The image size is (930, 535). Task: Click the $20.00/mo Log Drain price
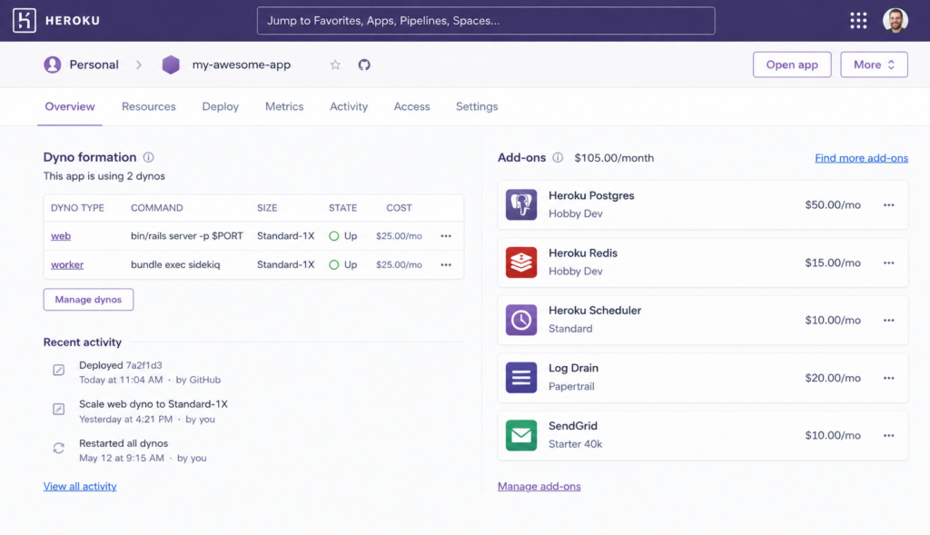[x=833, y=378]
